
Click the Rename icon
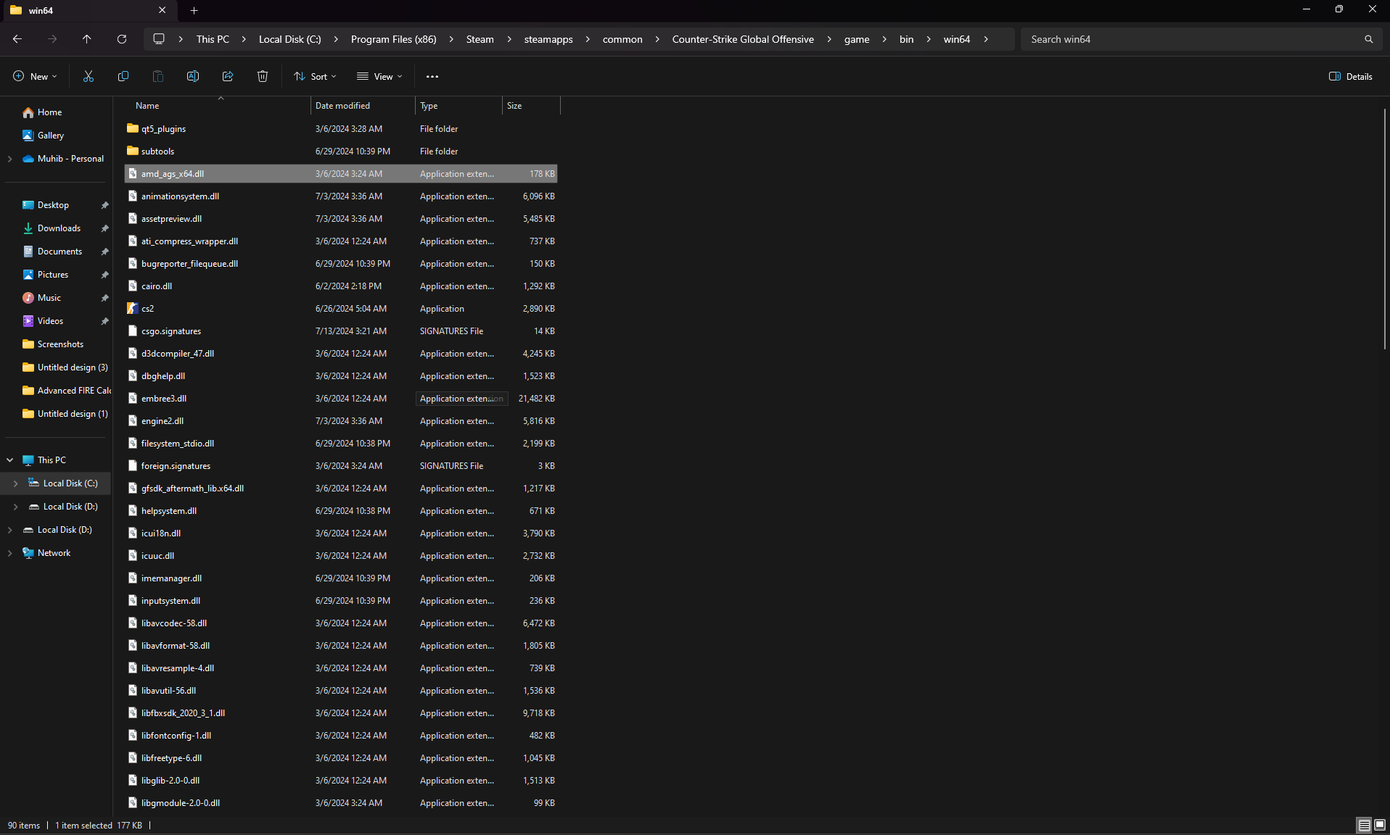(x=193, y=76)
